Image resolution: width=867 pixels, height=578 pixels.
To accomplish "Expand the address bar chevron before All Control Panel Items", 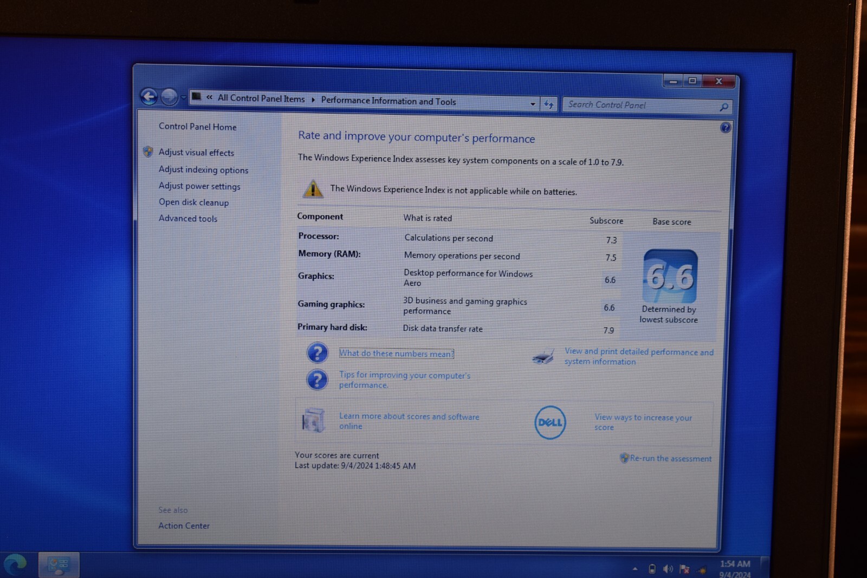I will [x=209, y=98].
